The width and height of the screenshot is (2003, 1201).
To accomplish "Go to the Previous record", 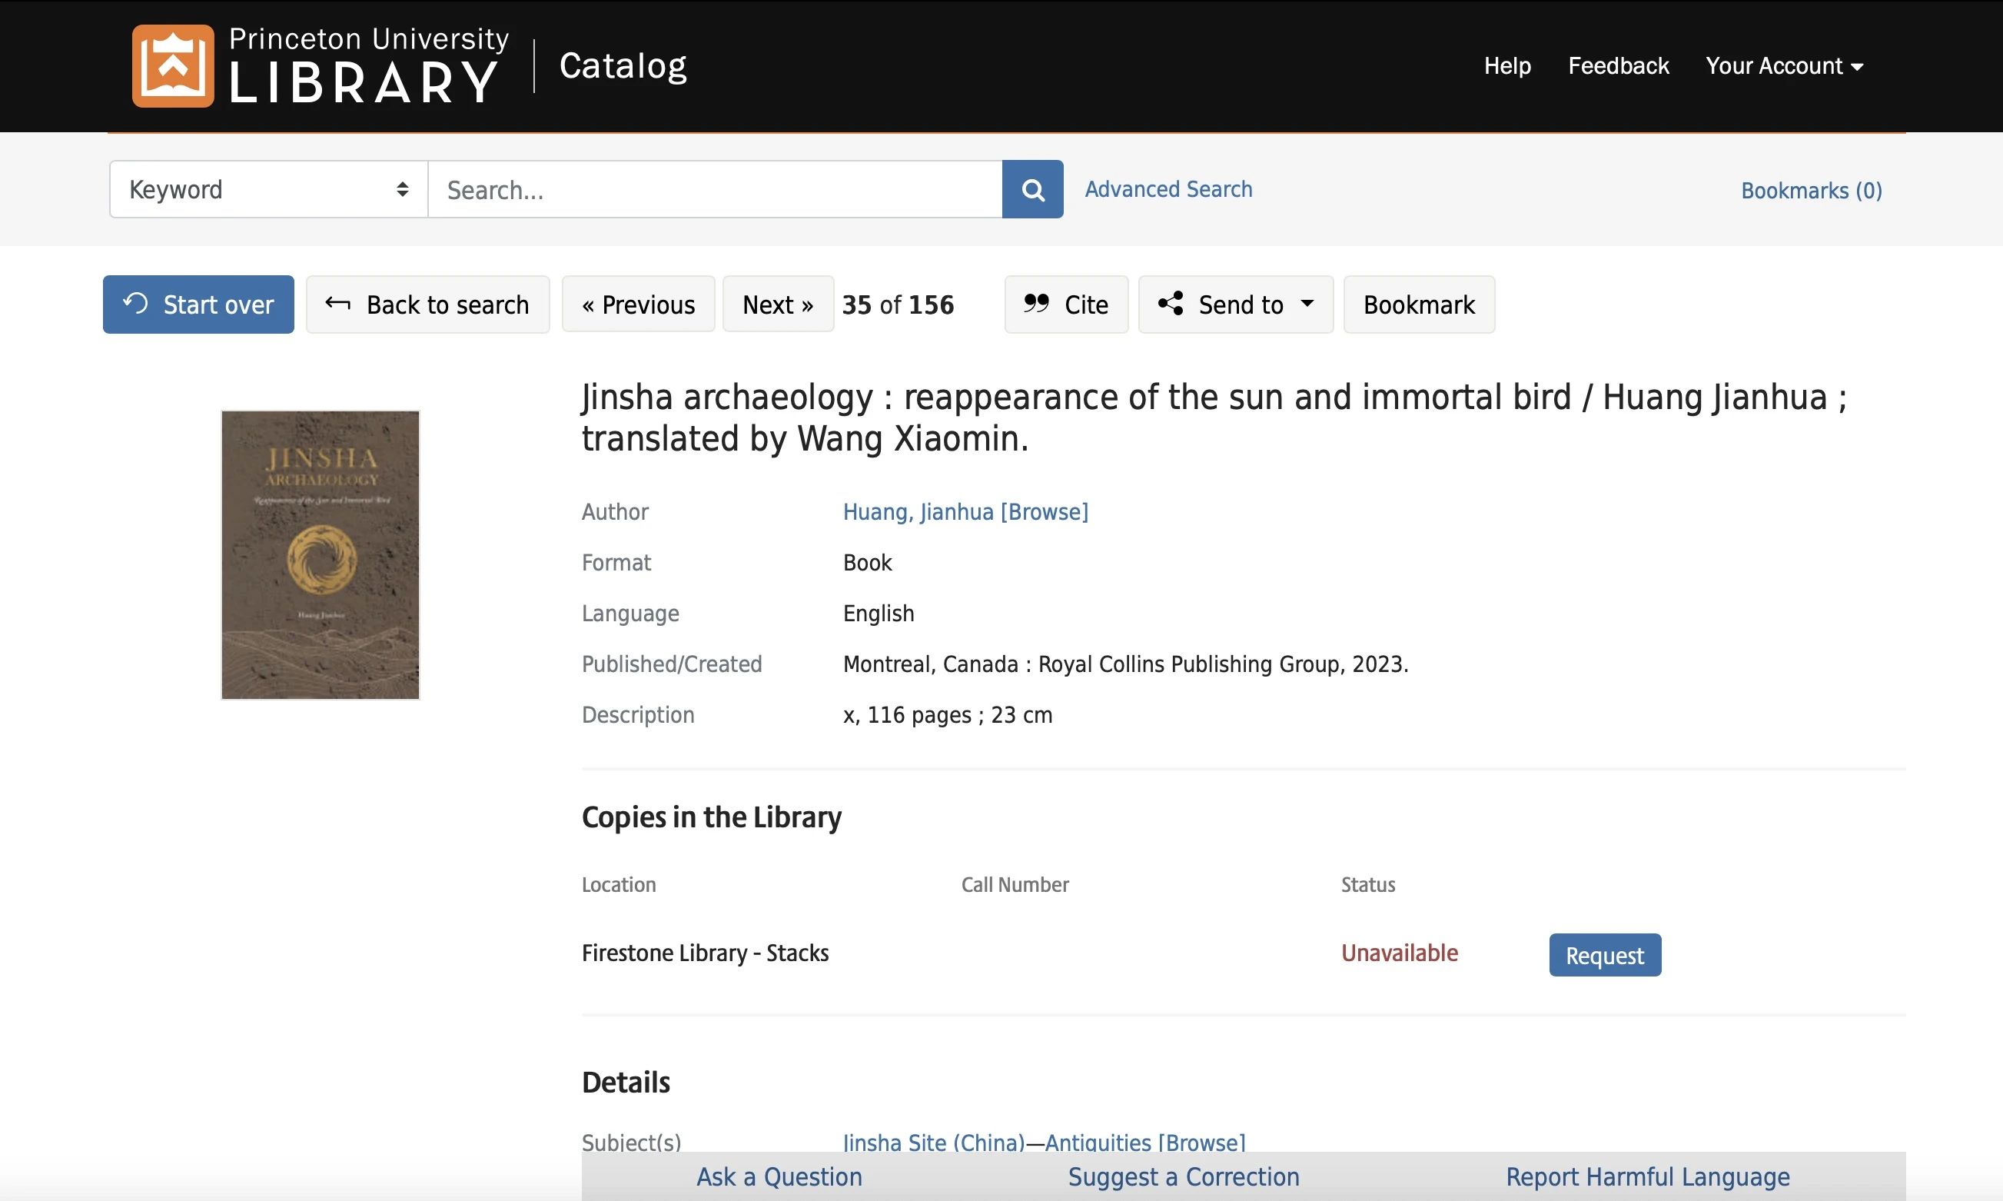I will [x=637, y=304].
